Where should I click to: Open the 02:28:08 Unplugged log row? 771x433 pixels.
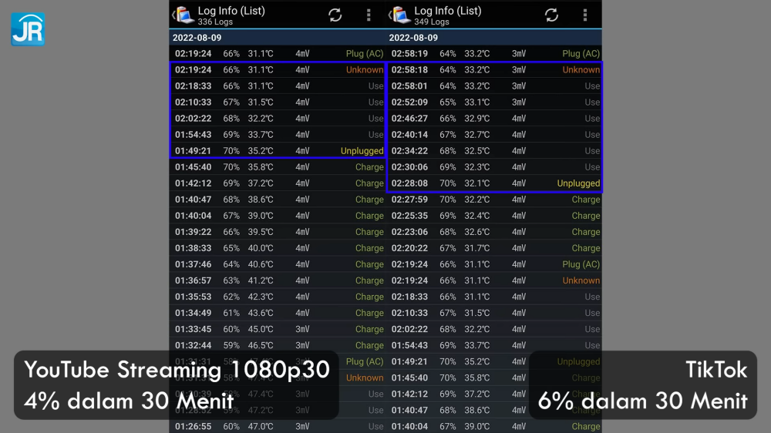(x=494, y=183)
